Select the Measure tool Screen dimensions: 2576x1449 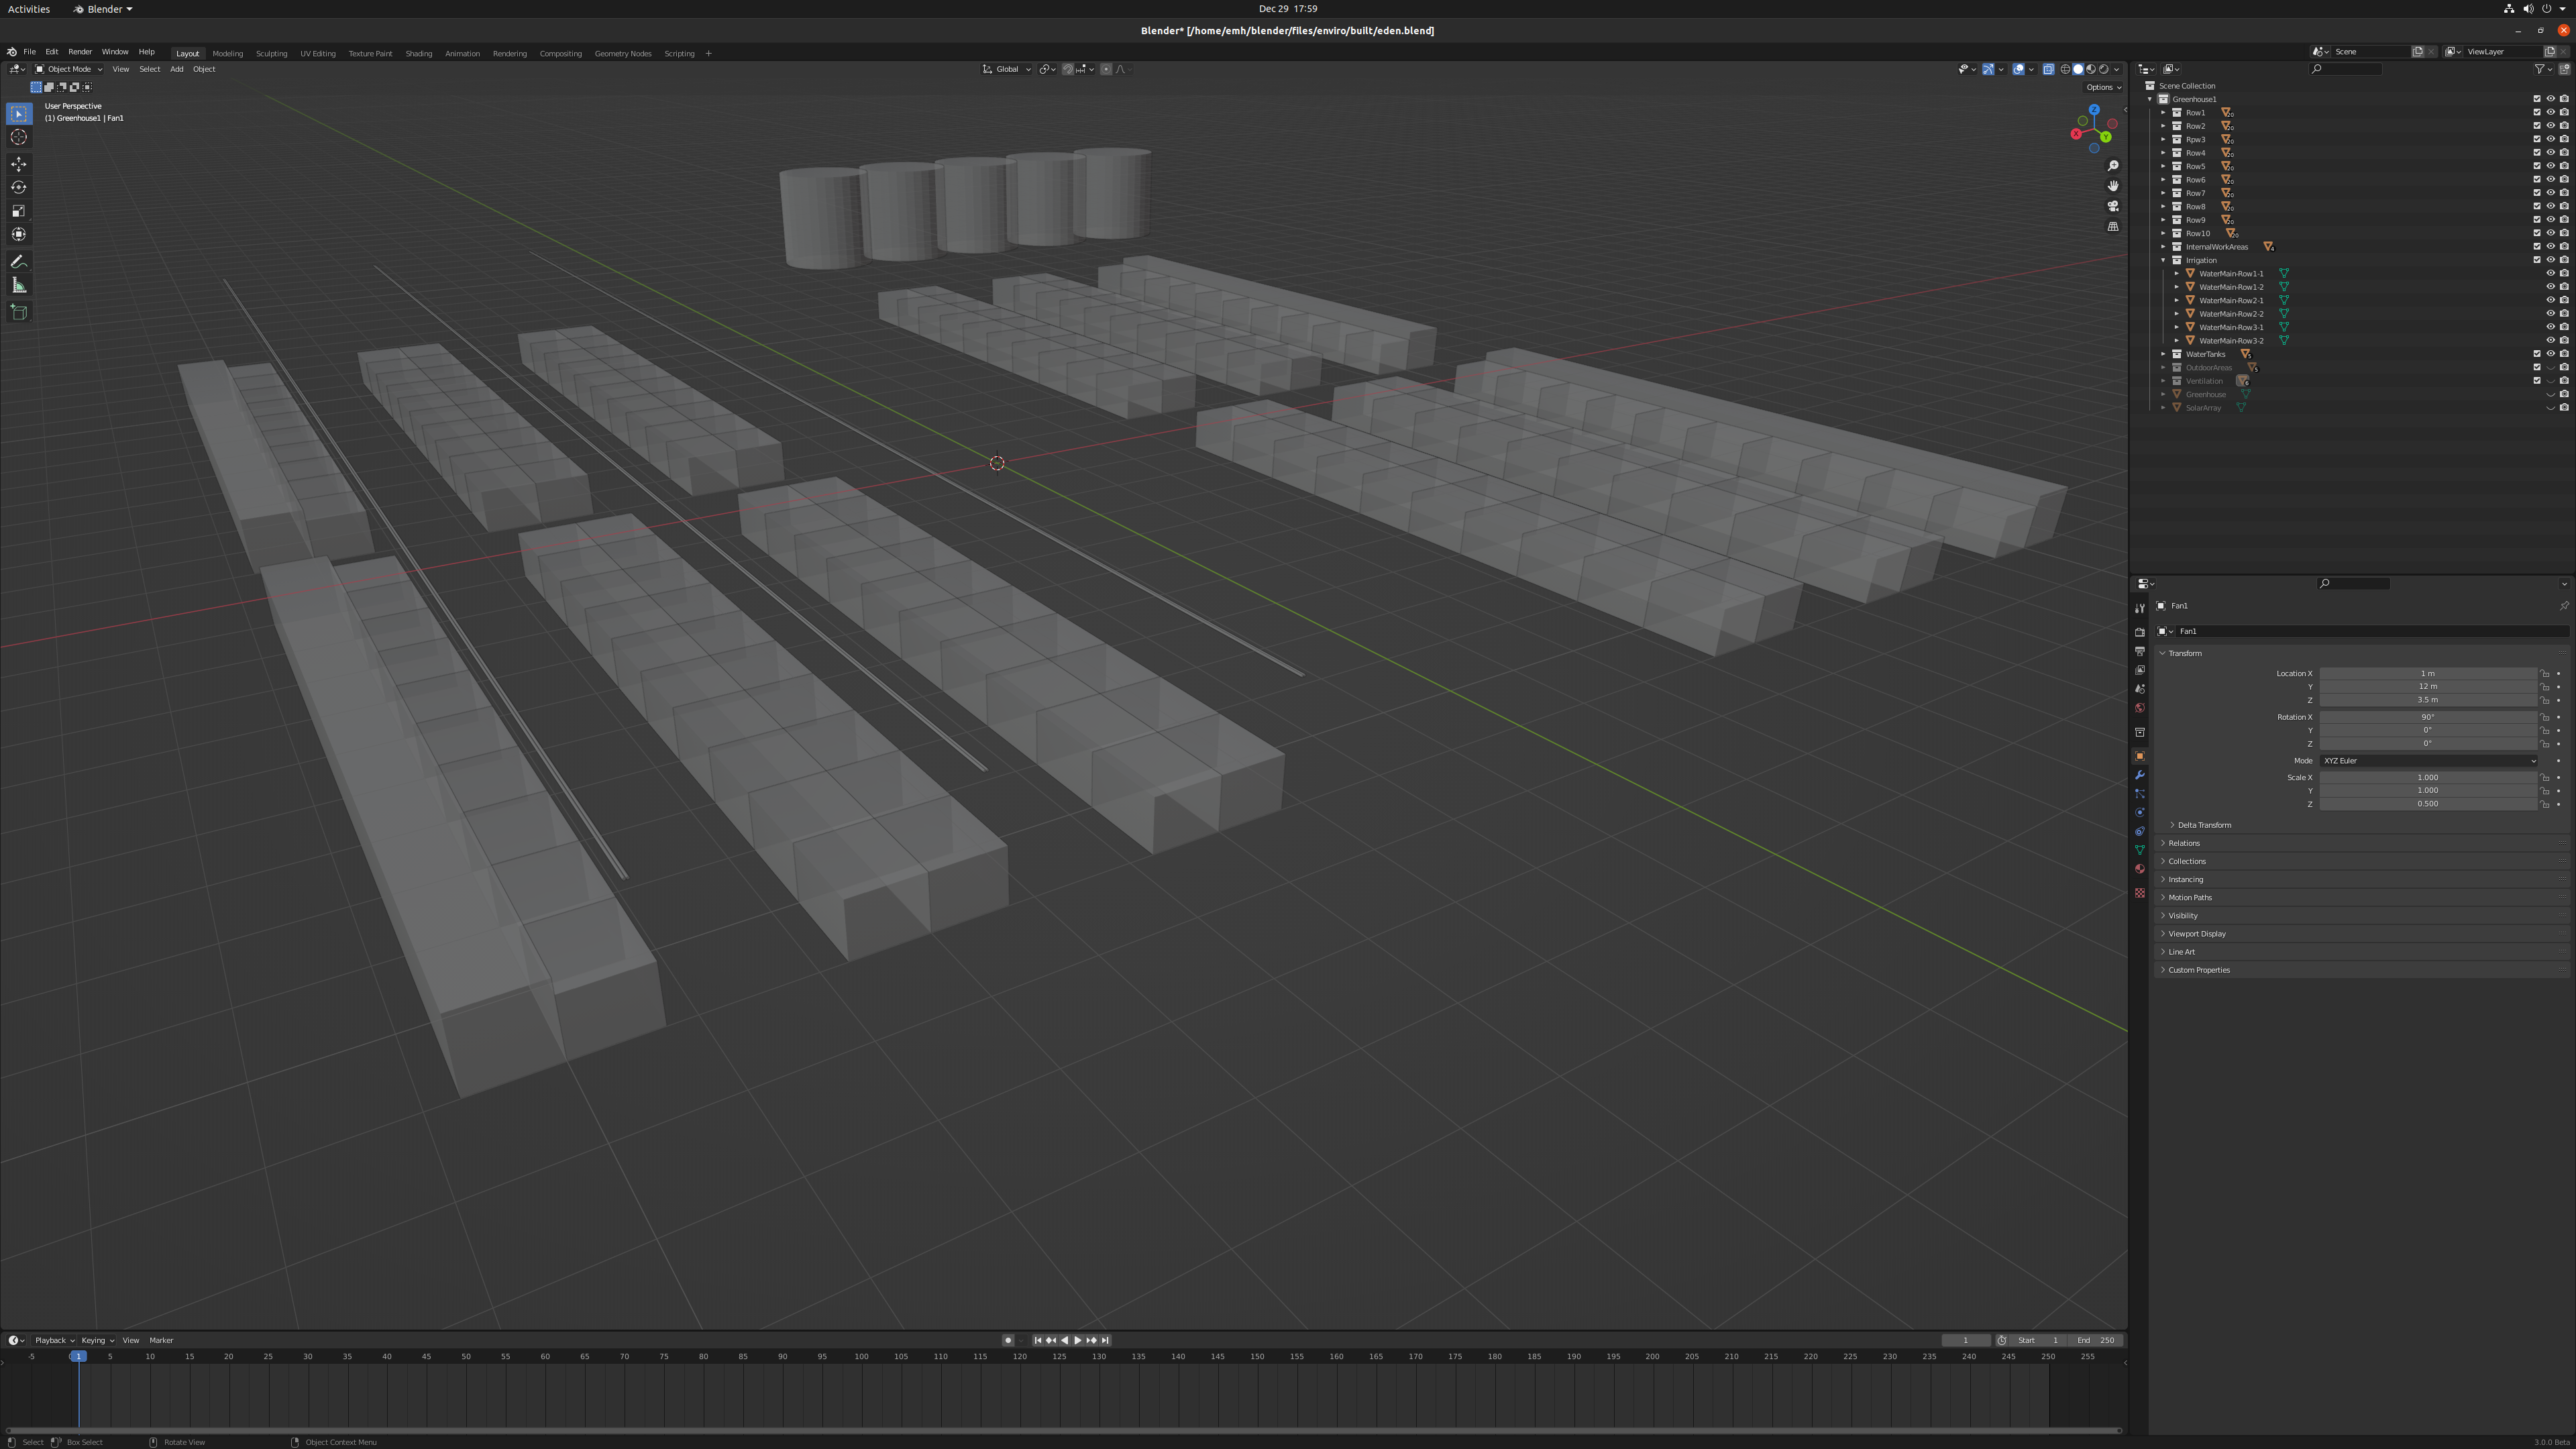click(19, 286)
